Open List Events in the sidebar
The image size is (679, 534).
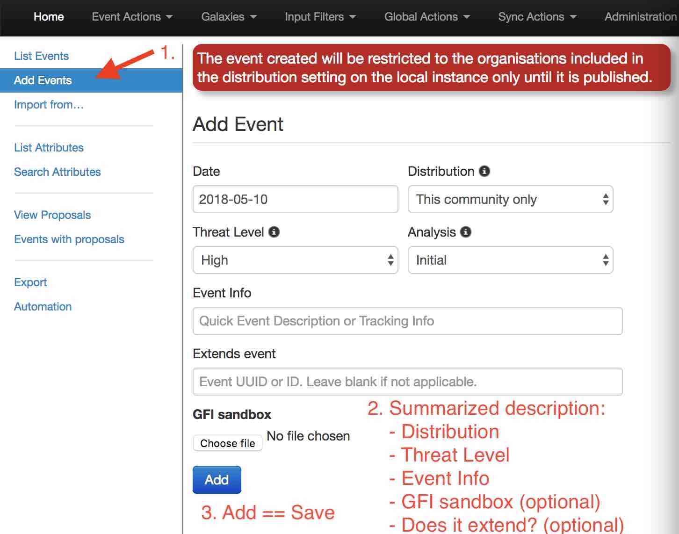(x=42, y=56)
